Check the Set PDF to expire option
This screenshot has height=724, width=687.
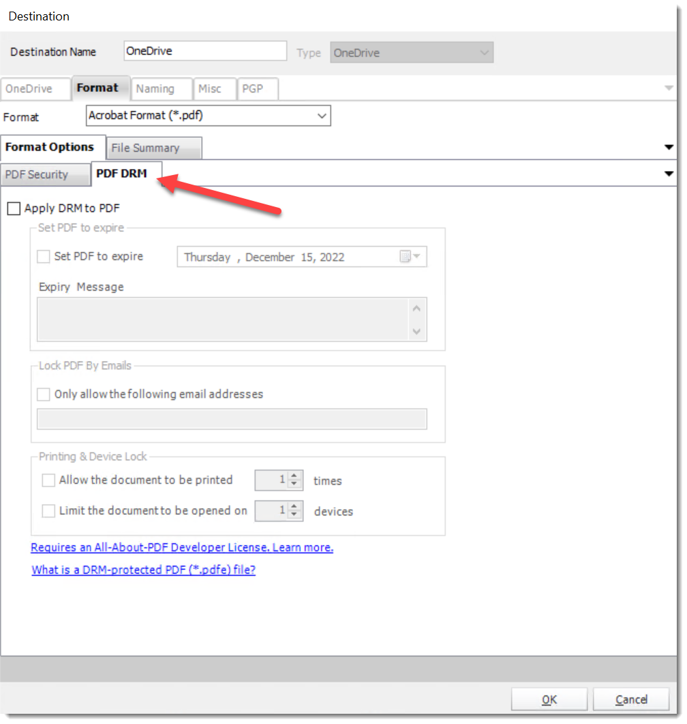click(43, 256)
